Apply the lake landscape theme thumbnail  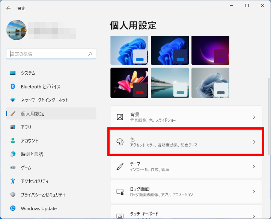(170, 83)
